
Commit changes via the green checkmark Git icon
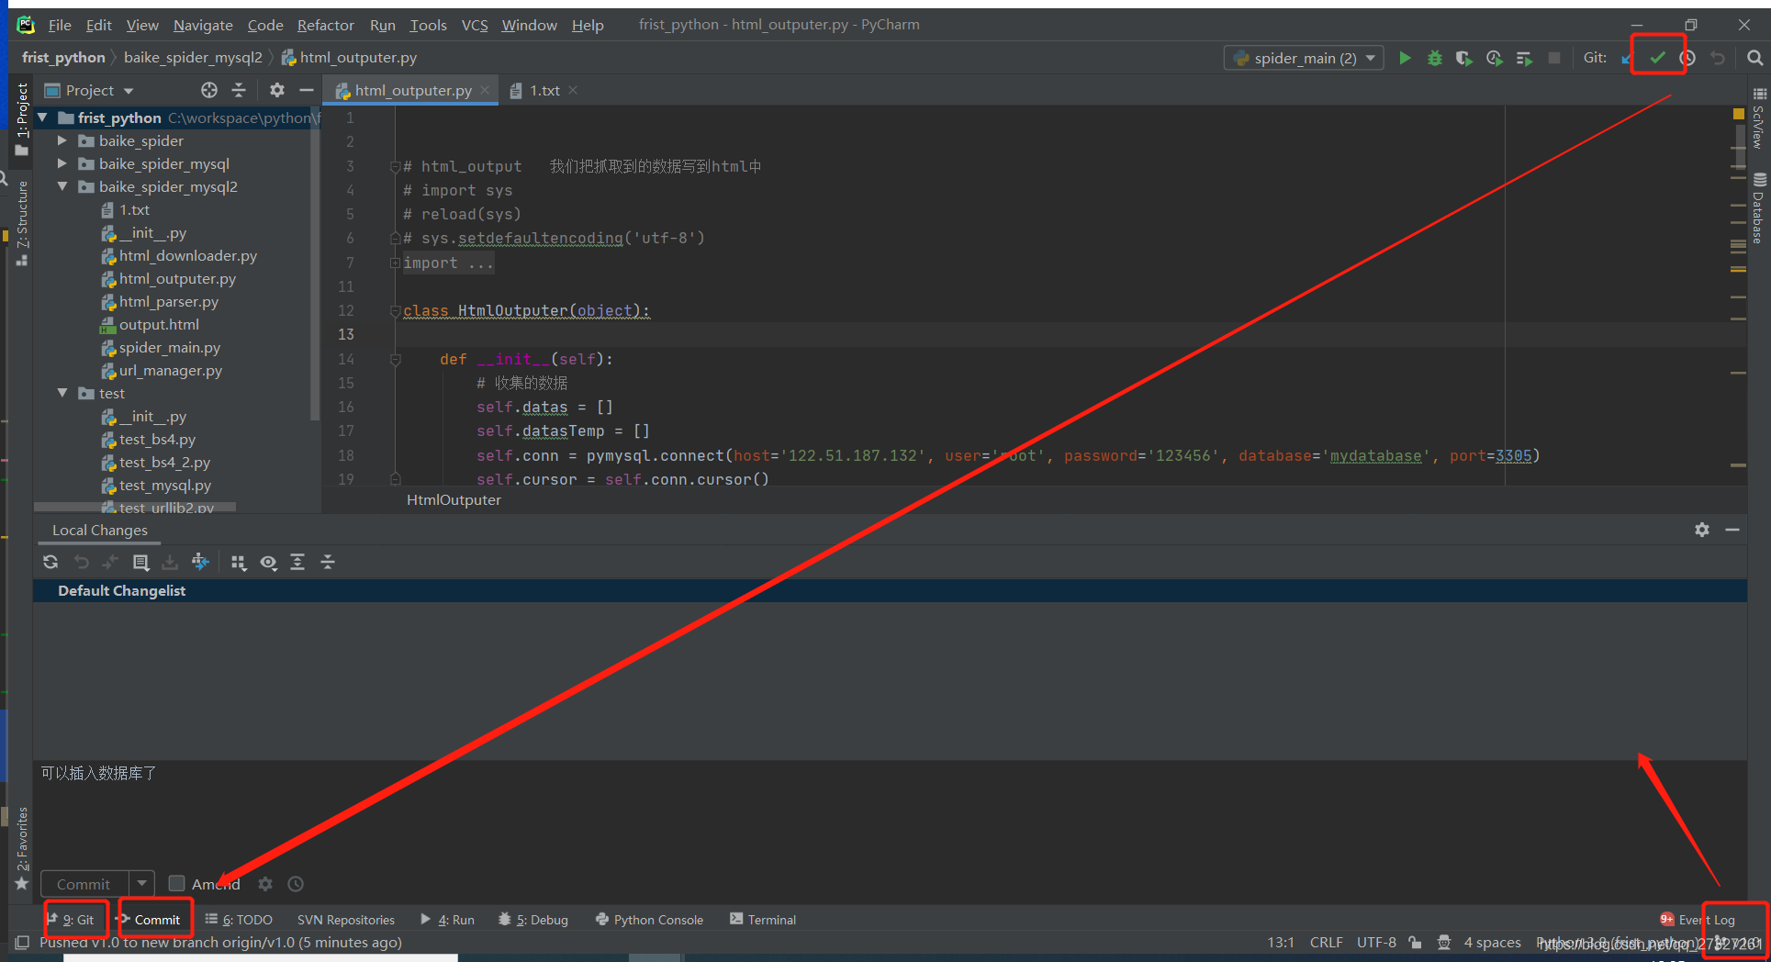(x=1658, y=56)
